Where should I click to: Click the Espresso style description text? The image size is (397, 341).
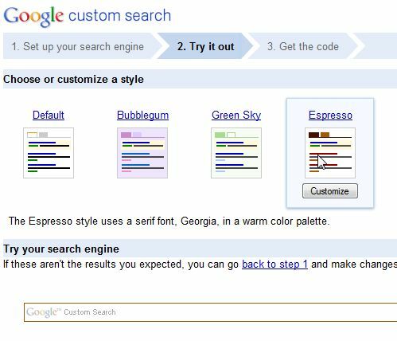169,221
